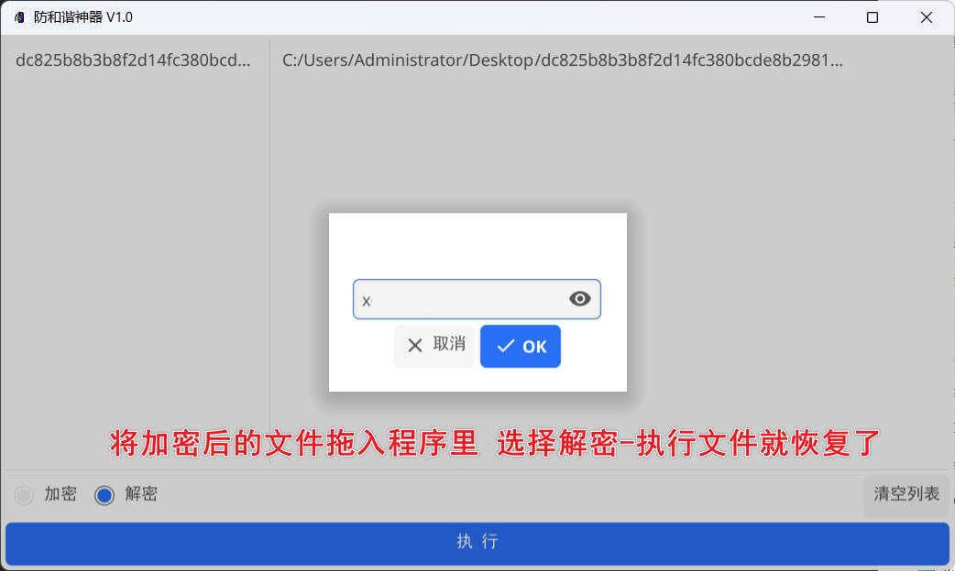Close the 防和谐神器 V1.0 window

click(926, 17)
